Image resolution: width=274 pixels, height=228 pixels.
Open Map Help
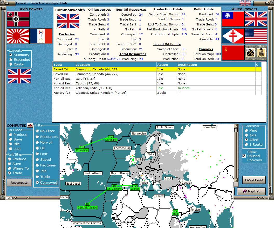251,191
